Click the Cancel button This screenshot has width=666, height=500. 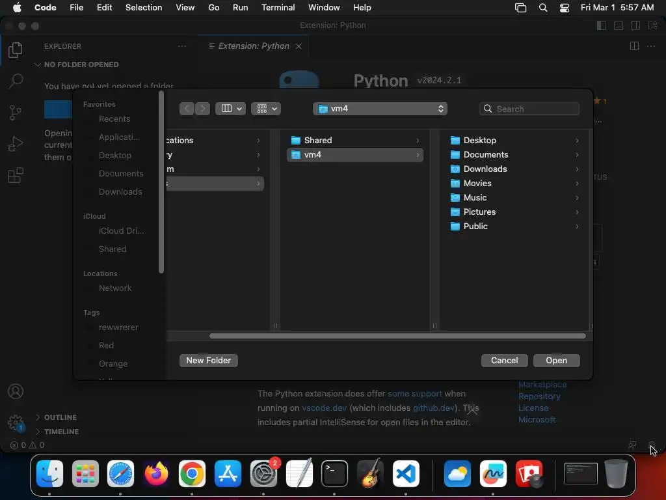pyautogui.click(x=504, y=361)
